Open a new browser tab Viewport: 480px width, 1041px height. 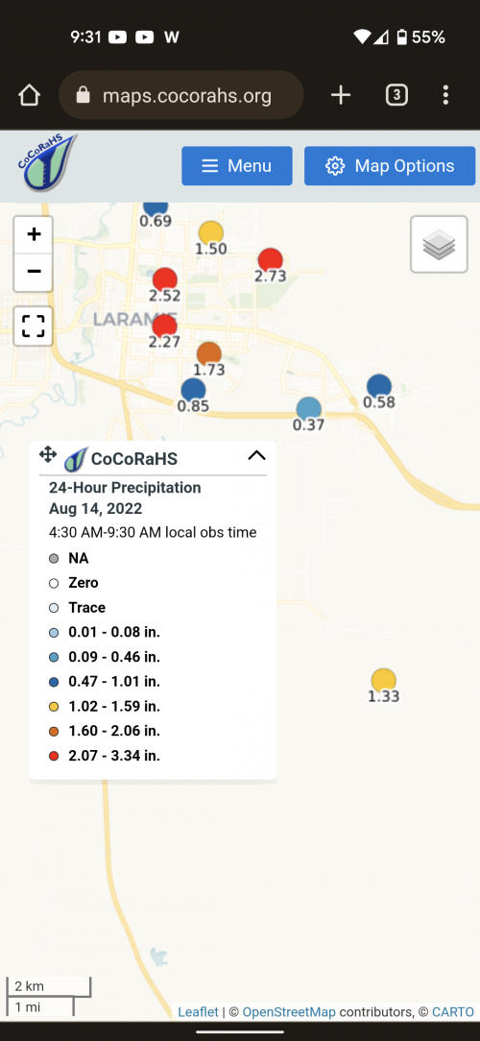[341, 95]
